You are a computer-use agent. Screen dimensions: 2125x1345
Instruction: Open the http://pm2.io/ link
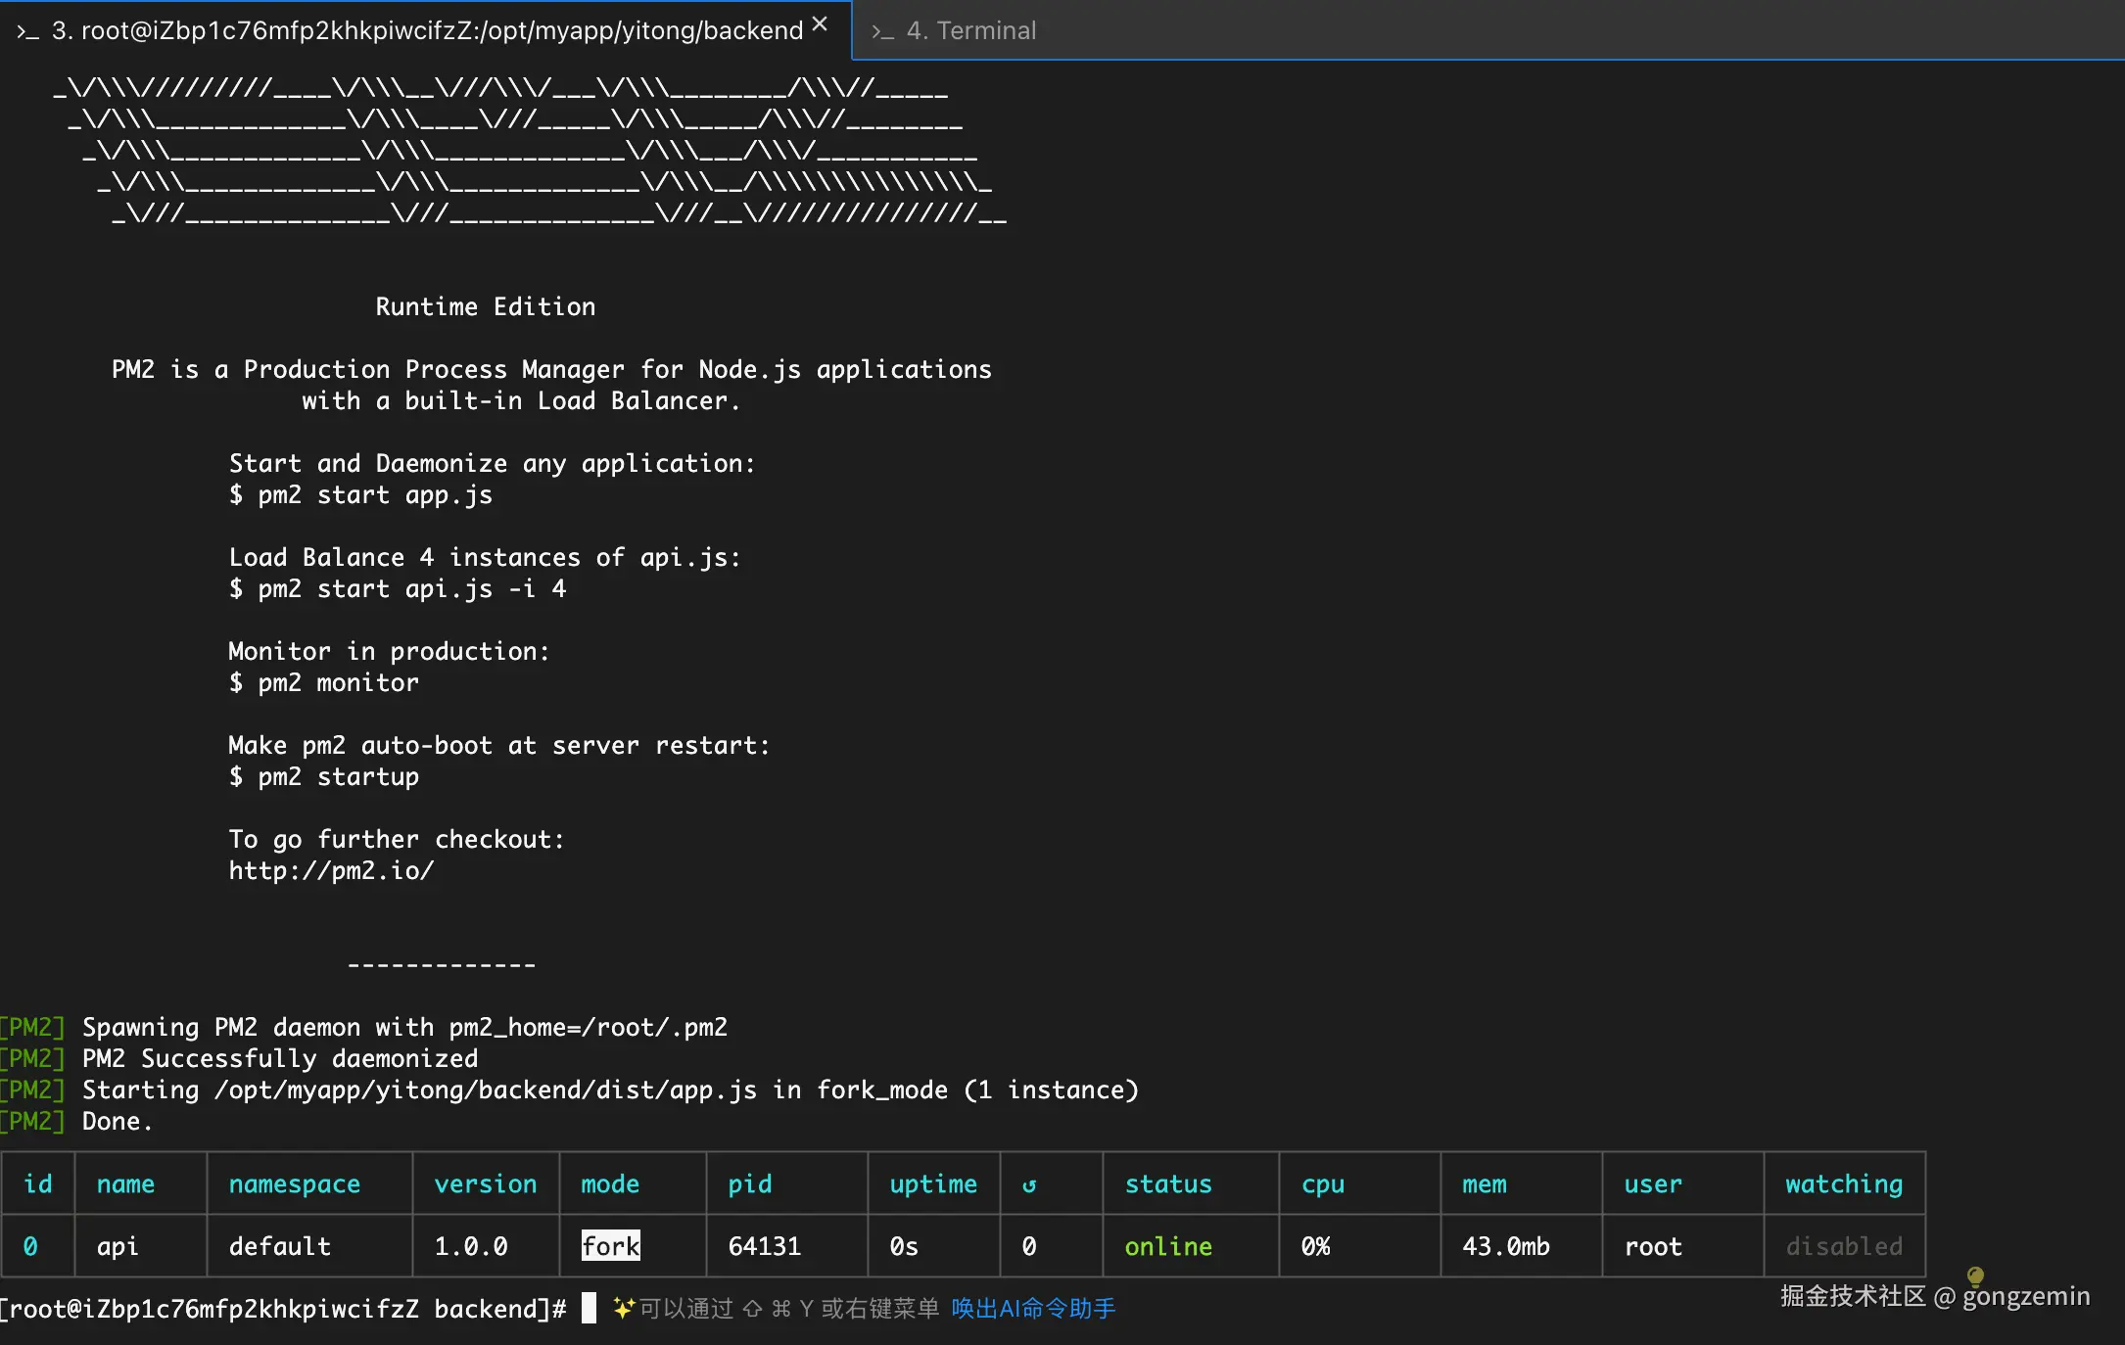pos(331,870)
